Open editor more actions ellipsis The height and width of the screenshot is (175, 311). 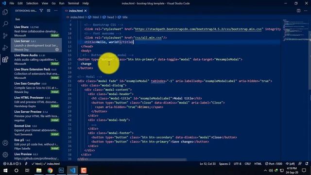tap(306, 11)
